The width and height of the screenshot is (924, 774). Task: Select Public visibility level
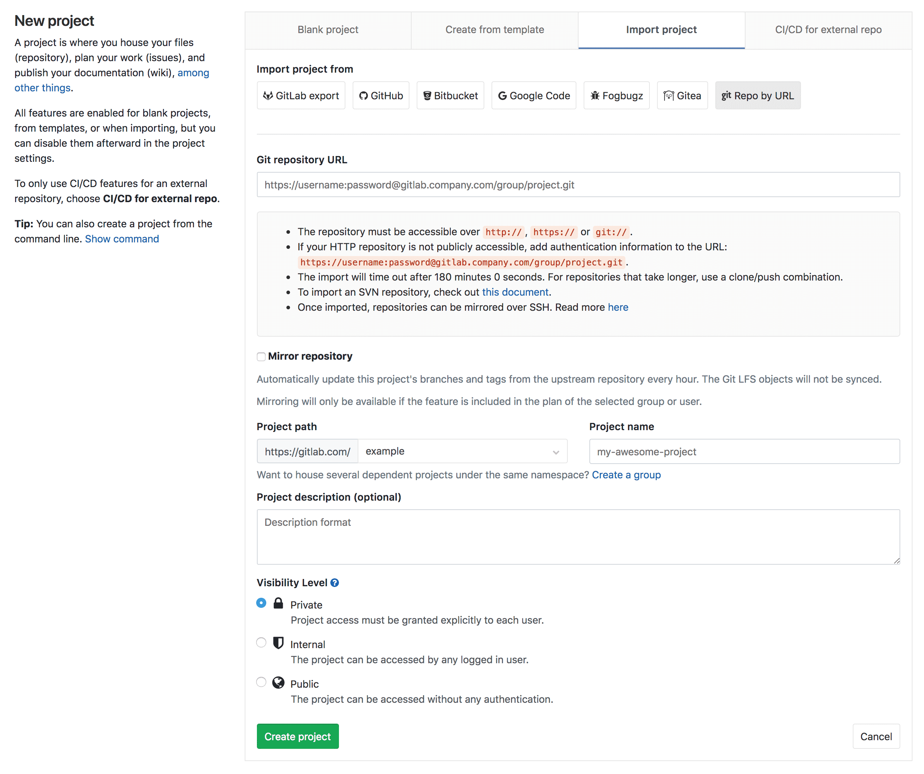(x=261, y=682)
